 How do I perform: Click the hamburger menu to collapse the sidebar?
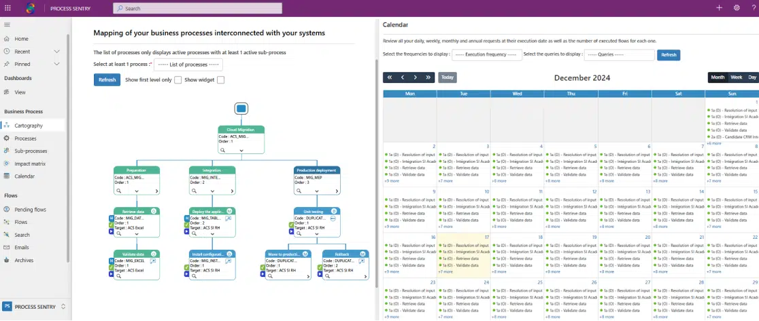click(x=7, y=24)
